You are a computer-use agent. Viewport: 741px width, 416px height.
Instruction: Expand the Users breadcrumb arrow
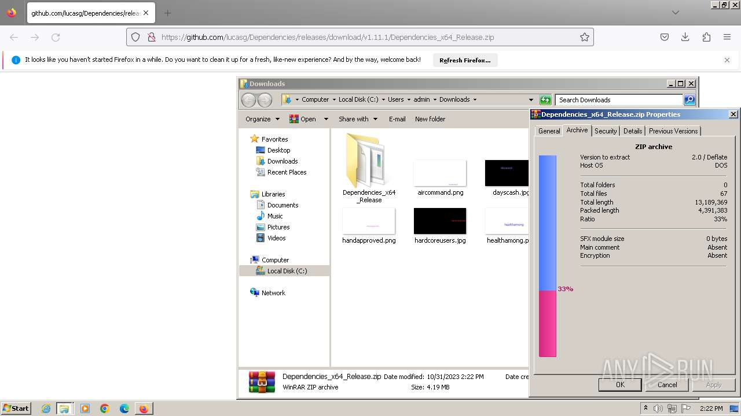[x=409, y=99]
